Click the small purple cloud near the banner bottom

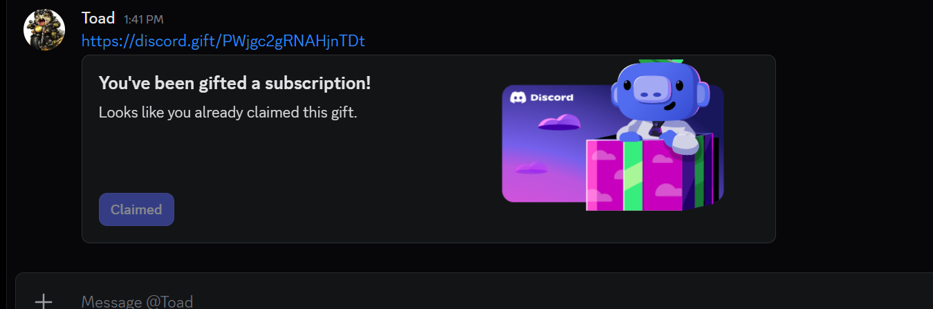531,167
